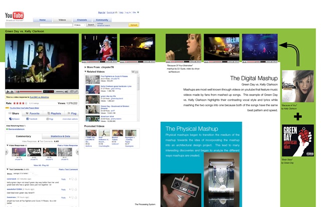Image resolution: width=321 pixels, height=207 pixels.
Task: Go to the Channels navigation tab
Action: (82, 20)
